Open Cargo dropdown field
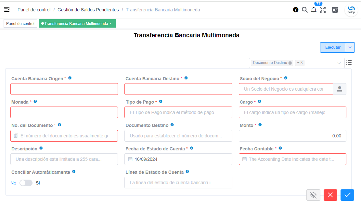The width and height of the screenshot is (361, 203). [x=292, y=112]
